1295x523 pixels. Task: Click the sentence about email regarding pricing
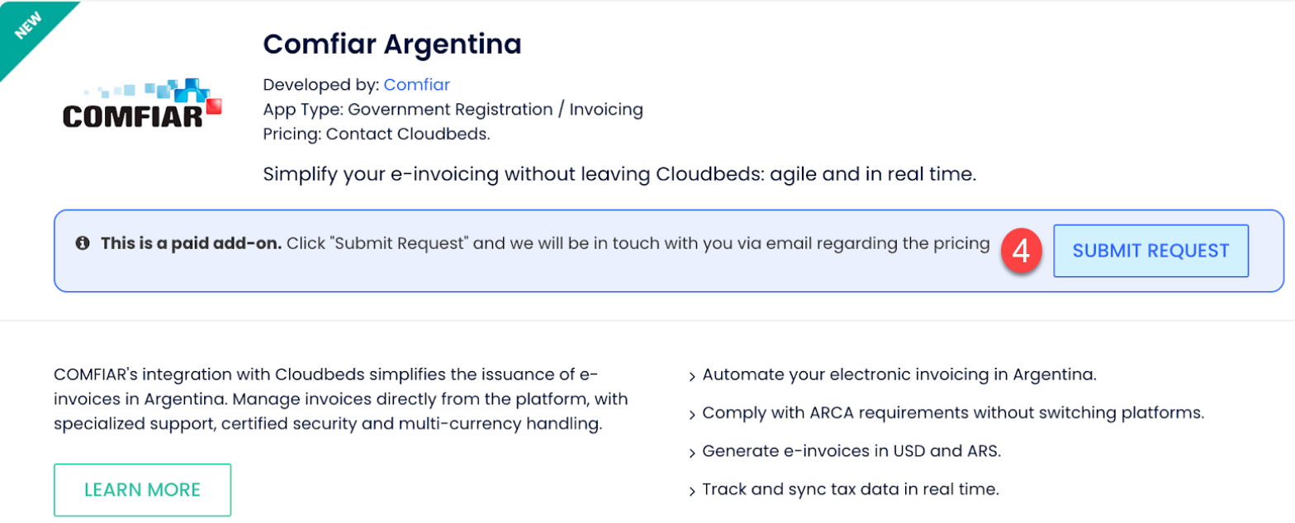pos(638,244)
